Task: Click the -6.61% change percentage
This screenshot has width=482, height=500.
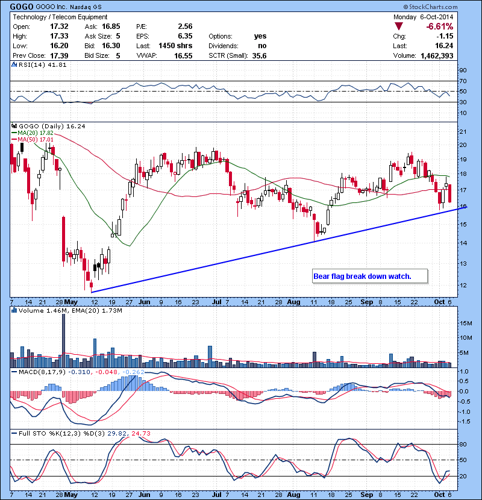Action: point(440,26)
